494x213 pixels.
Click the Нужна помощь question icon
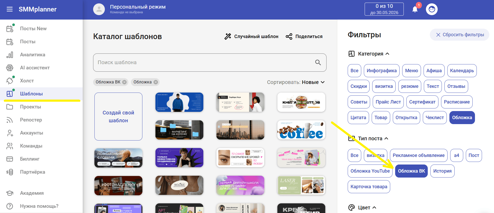click(10, 206)
